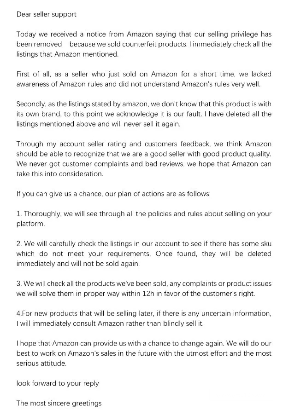Click the 'Dear seller support' greeting line
This screenshot has width=283, height=410.
[47, 14]
